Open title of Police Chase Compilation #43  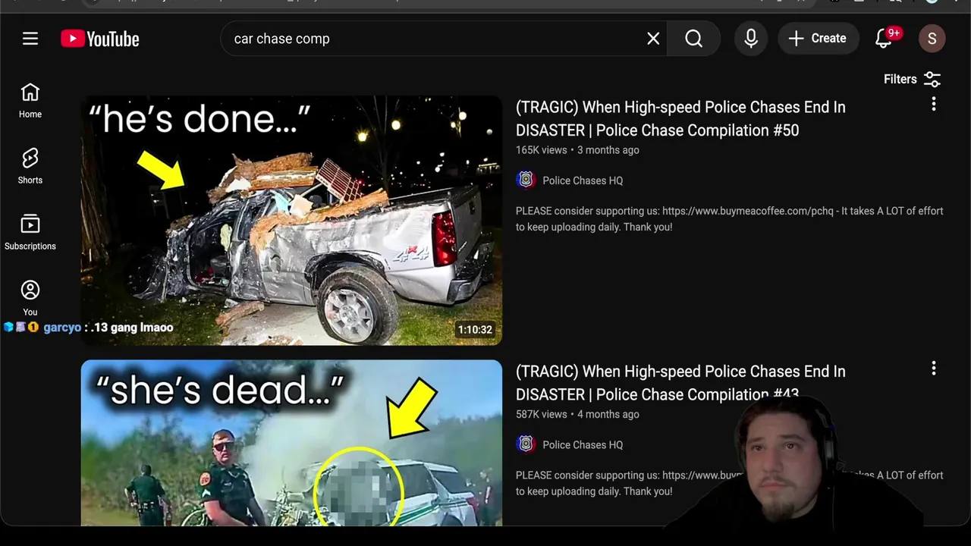[x=680, y=383]
